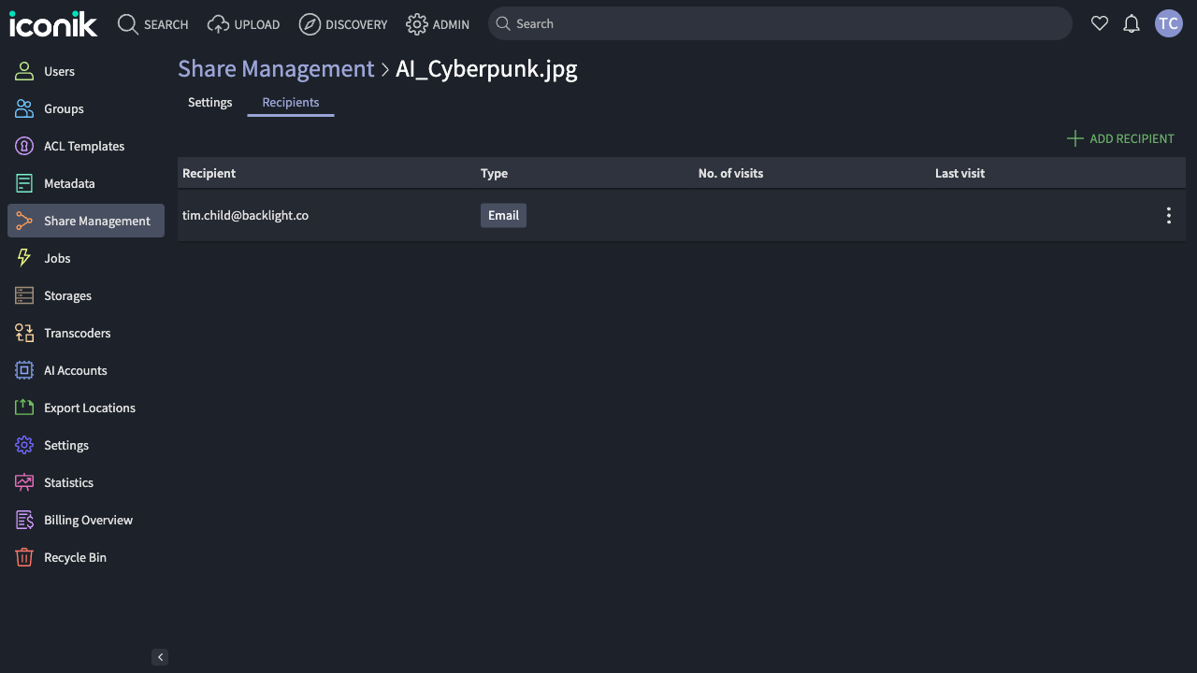This screenshot has width=1197, height=673.
Task: Collapse the left sidebar
Action: point(160,657)
